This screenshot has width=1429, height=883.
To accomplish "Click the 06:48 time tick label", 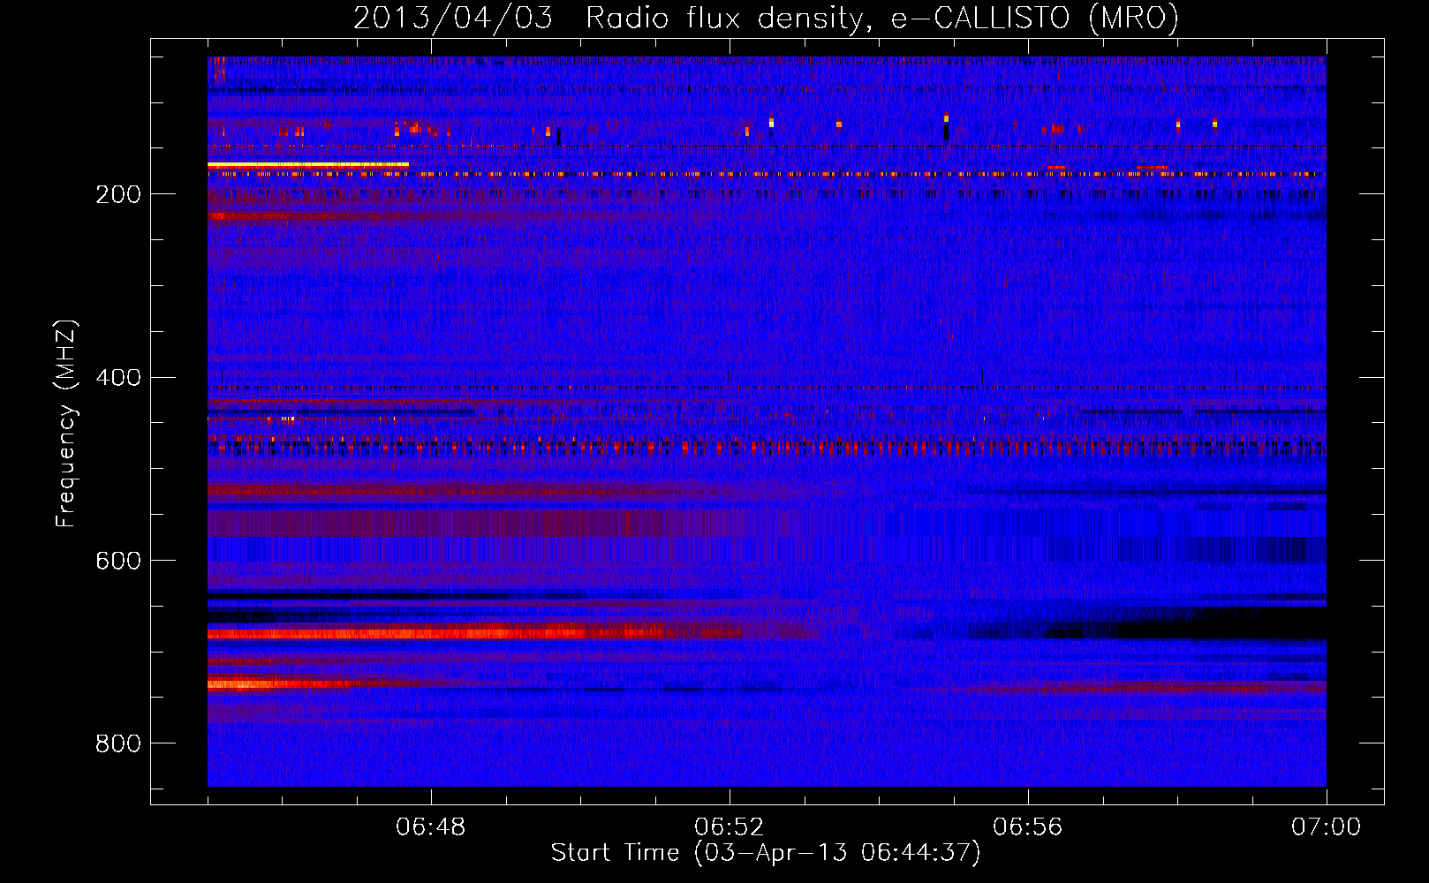I will [x=431, y=827].
